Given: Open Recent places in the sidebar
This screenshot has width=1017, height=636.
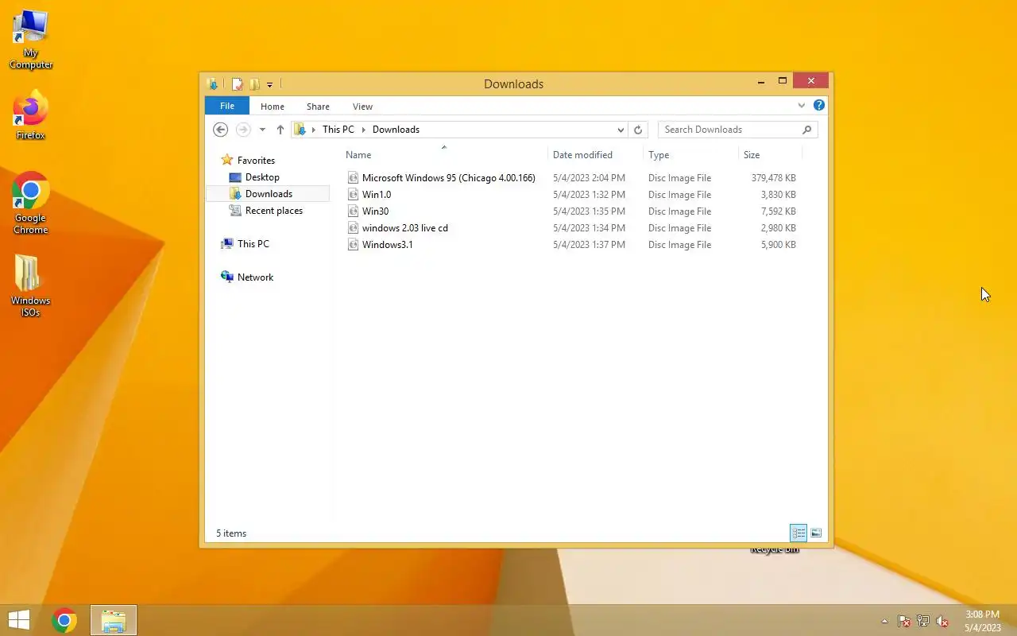Looking at the screenshot, I should tap(274, 211).
